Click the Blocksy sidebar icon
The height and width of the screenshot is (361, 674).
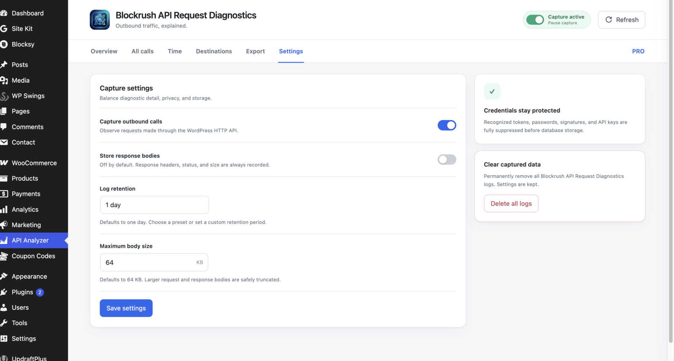(4, 44)
